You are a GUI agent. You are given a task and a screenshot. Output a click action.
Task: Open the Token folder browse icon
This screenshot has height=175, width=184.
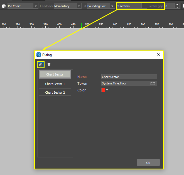pos(153,83)
